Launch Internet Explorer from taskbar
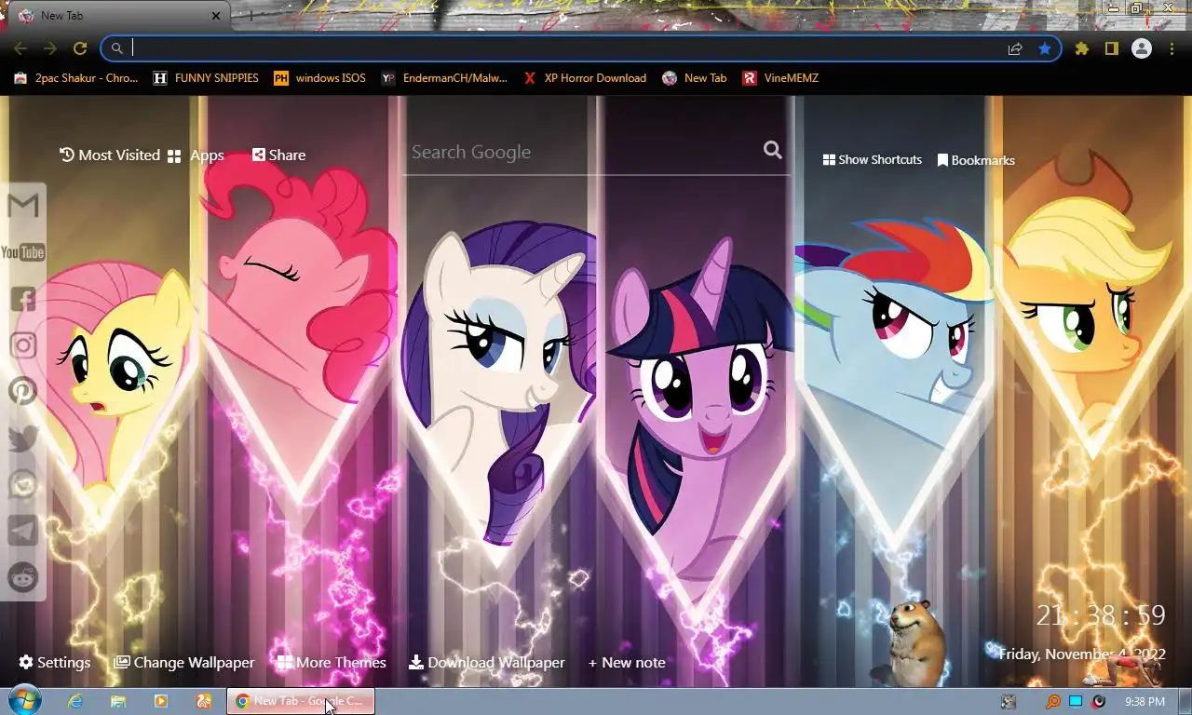Image resolution: width=1192 pixels, height=715 pixels. point(75,701)
